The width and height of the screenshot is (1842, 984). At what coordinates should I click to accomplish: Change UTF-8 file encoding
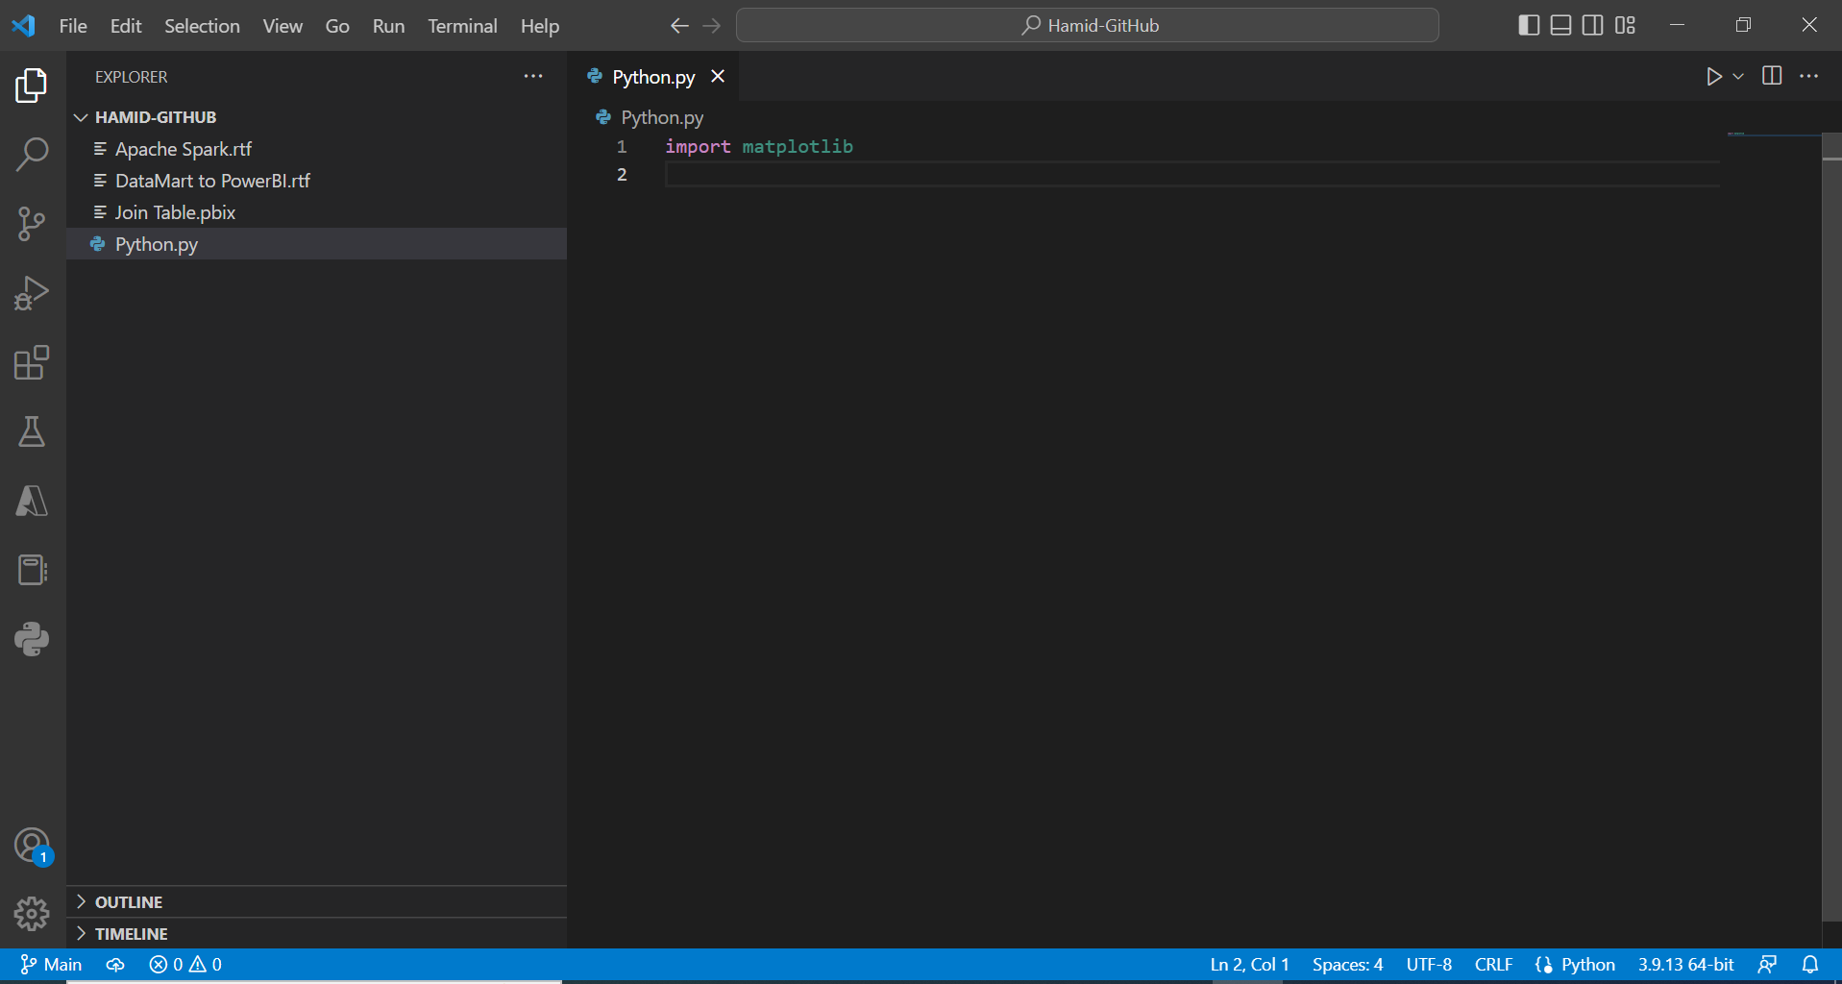tap(1429, 965)
